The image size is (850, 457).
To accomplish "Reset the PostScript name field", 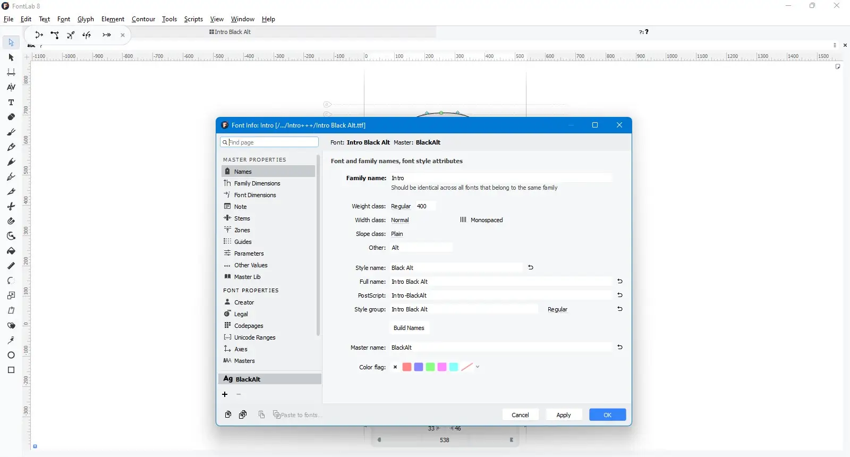I will [620, 295].
